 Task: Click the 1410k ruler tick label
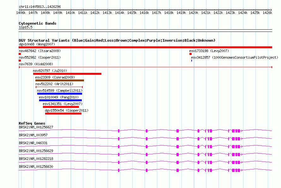tap(70, 13)
